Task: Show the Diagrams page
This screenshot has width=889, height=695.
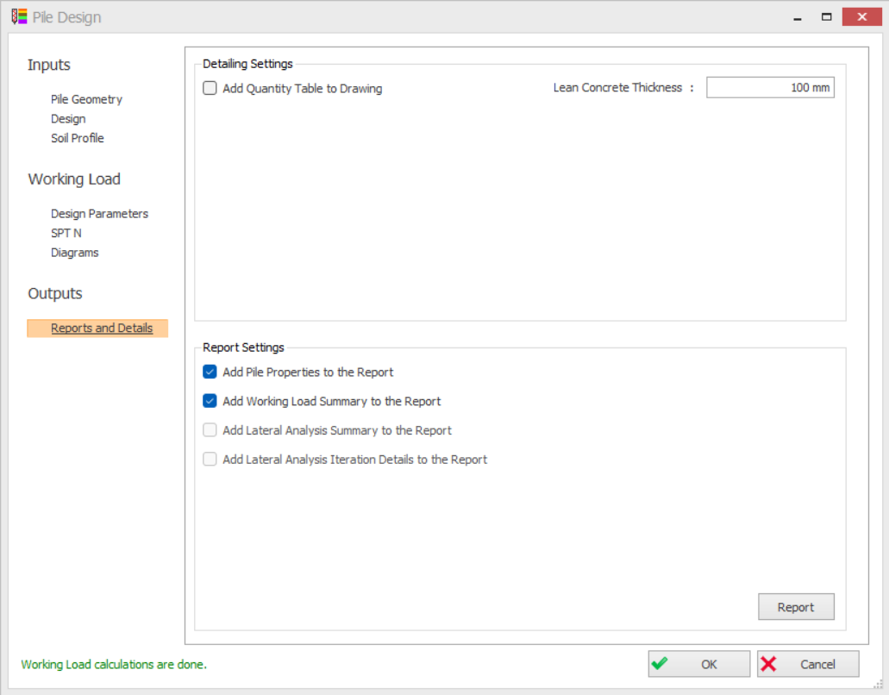Action: tap(75, 253)
